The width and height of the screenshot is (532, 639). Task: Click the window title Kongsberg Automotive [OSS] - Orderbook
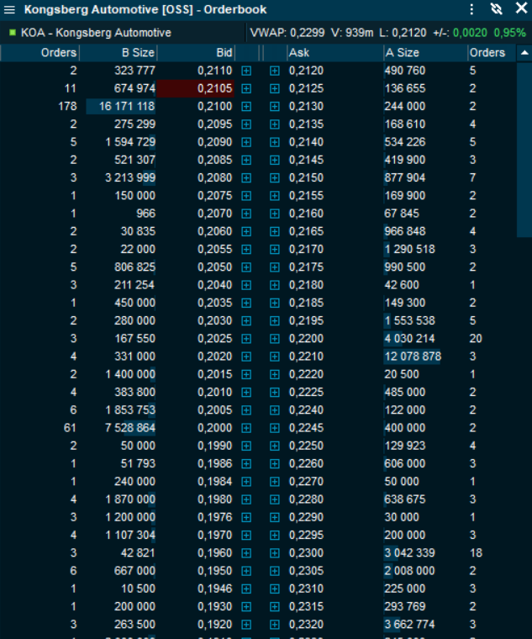coord(145,9)
